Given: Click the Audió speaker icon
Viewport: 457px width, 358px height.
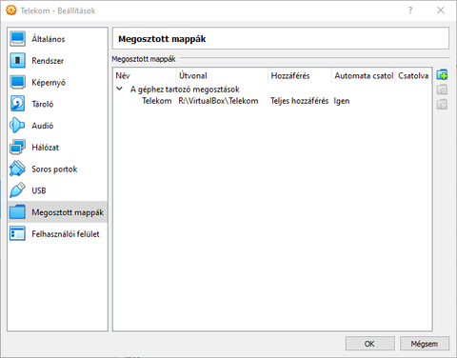Looking at the screenshot, I should pos(17,126).
